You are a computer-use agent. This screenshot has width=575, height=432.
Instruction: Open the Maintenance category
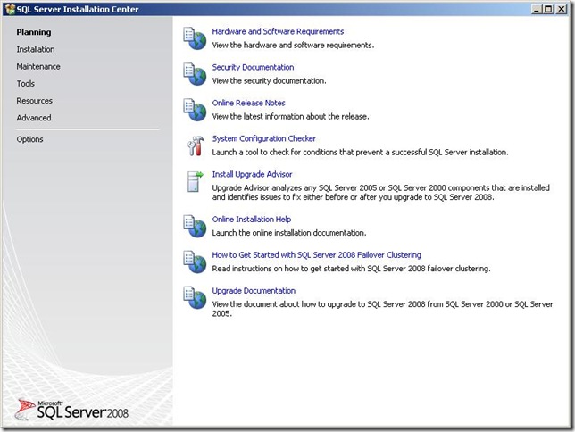[38, 66]
